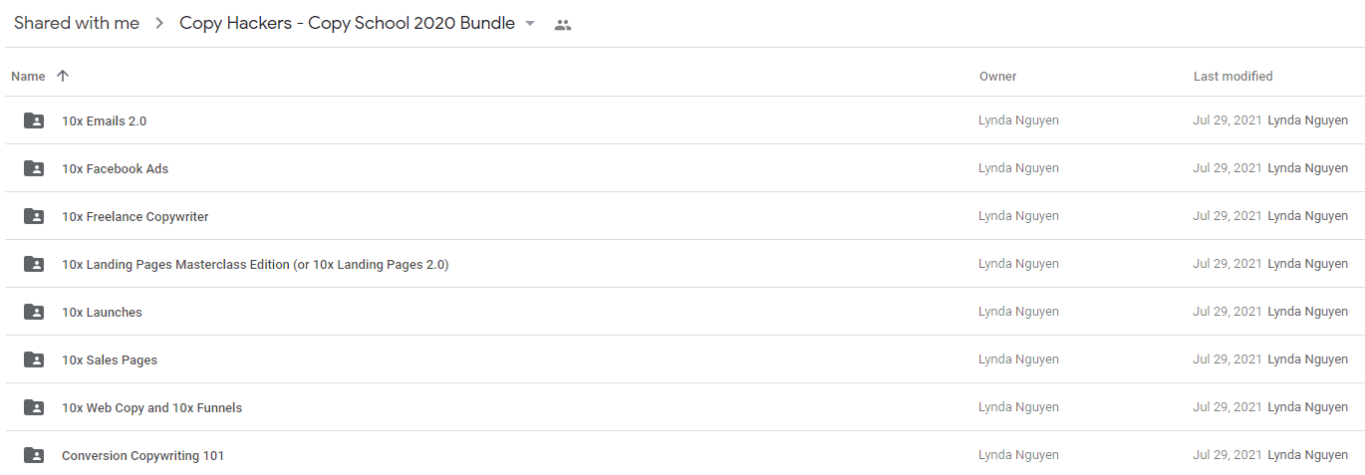This screenshot has width=1365, height=475.
Task: Select the Conversion Copywriting 101 folder name
Action: (142, 456)
